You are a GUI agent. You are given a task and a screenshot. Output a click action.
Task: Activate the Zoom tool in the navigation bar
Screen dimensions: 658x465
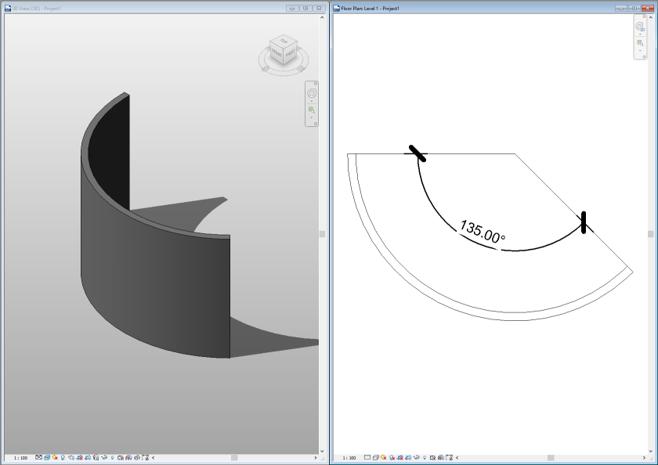pos(311,108)
